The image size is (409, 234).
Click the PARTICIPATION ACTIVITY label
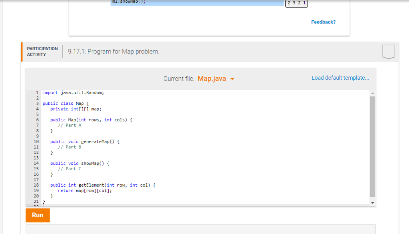point(42,51)
